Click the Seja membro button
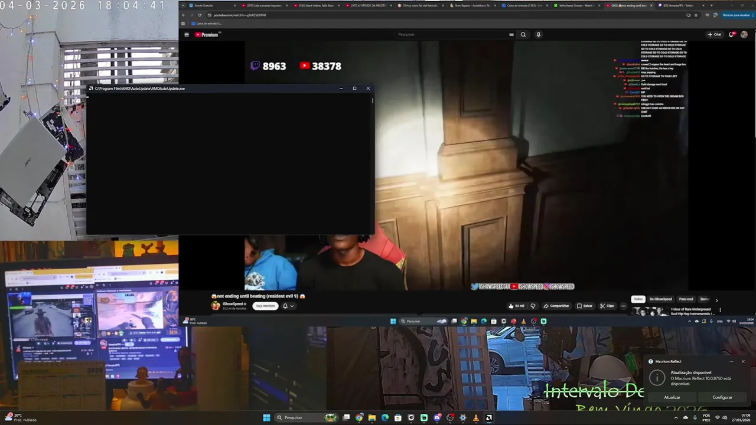The height and width of the screenshot is (425, 756). tap(265, 306)
